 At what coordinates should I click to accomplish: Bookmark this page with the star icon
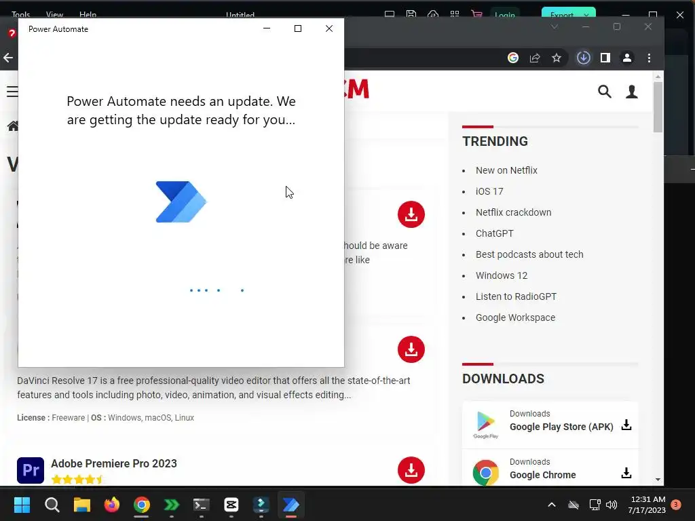point(557,58)
